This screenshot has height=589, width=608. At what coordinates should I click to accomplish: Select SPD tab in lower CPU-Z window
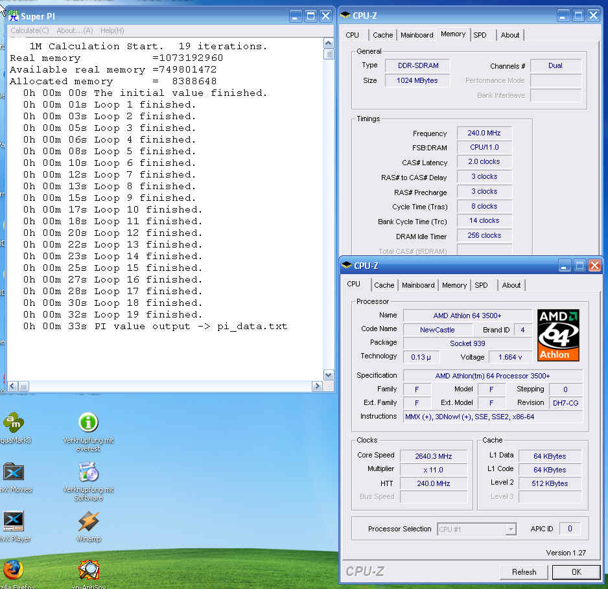click(x=481, y=285)
